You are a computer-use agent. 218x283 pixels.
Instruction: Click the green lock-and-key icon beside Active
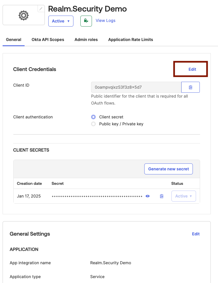86,21
